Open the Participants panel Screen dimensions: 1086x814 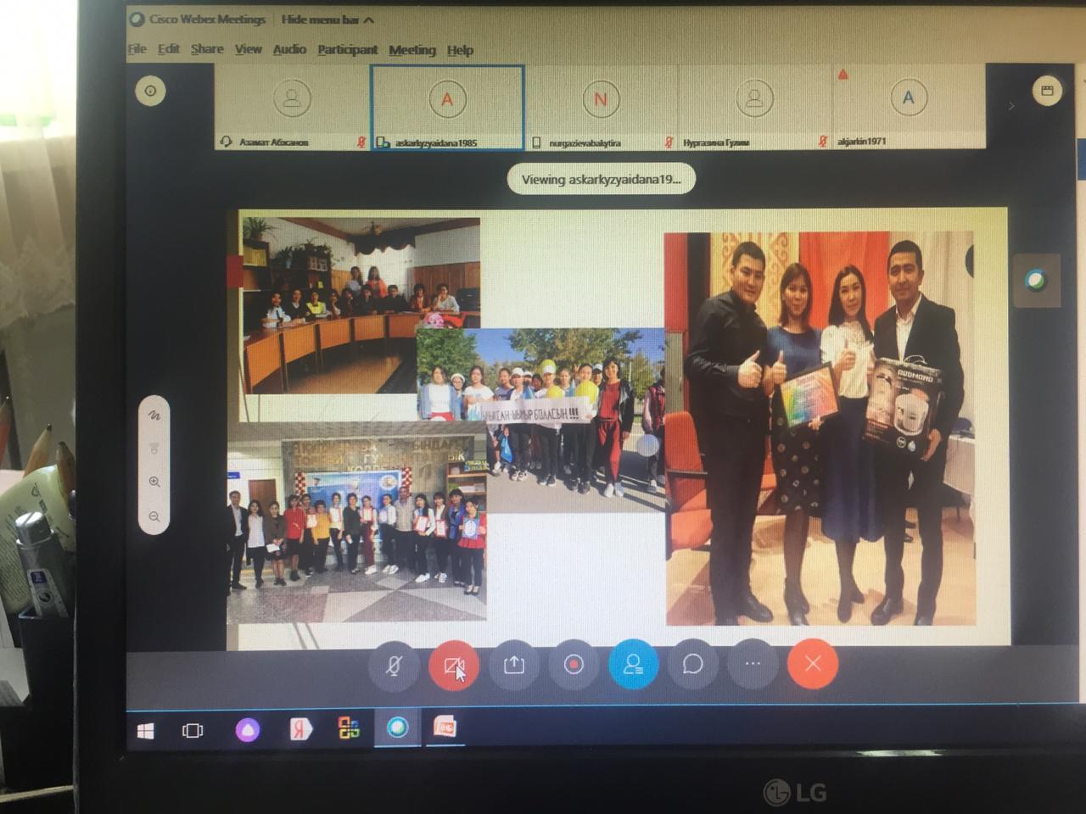pyautogui.click(x=633, y=665)
